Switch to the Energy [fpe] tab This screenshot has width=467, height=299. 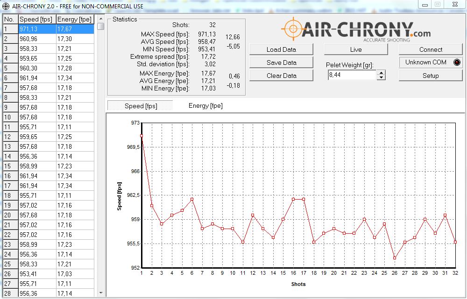click(x=205, y=105)
